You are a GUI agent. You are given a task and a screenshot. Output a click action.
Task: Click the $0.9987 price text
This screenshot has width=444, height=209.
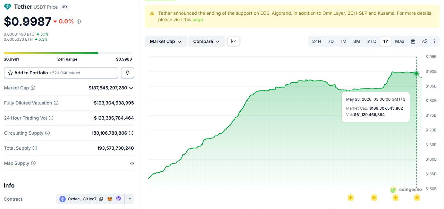(x=28, y=21)
